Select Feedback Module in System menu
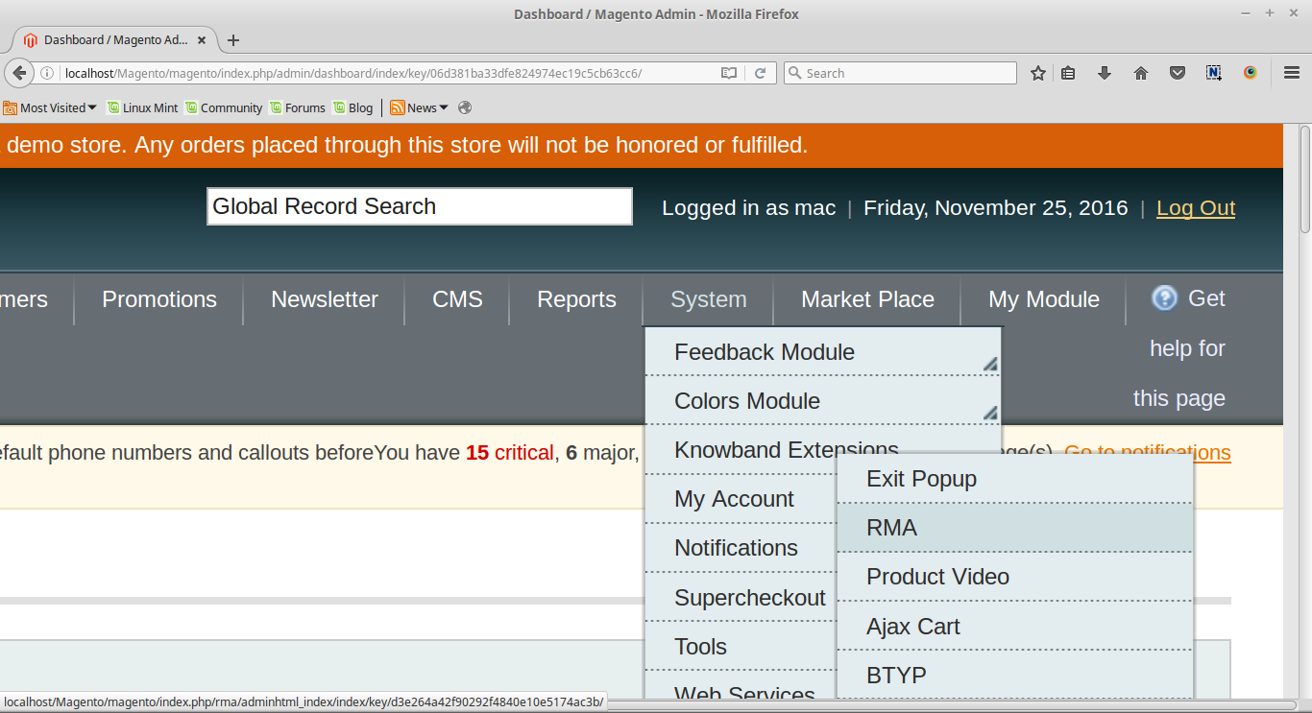Screen dimensions: 1312x713 pyautogui.click(x=823, y=352)
